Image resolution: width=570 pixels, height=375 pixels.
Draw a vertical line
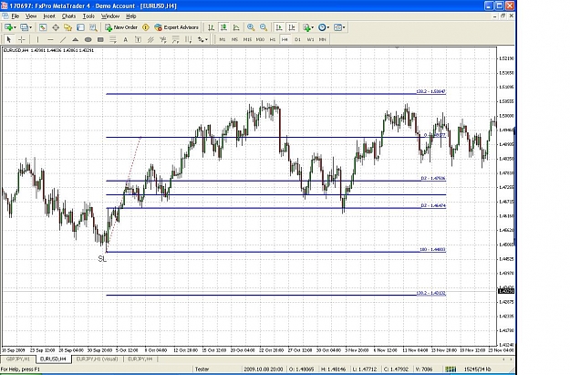[37, 39]
